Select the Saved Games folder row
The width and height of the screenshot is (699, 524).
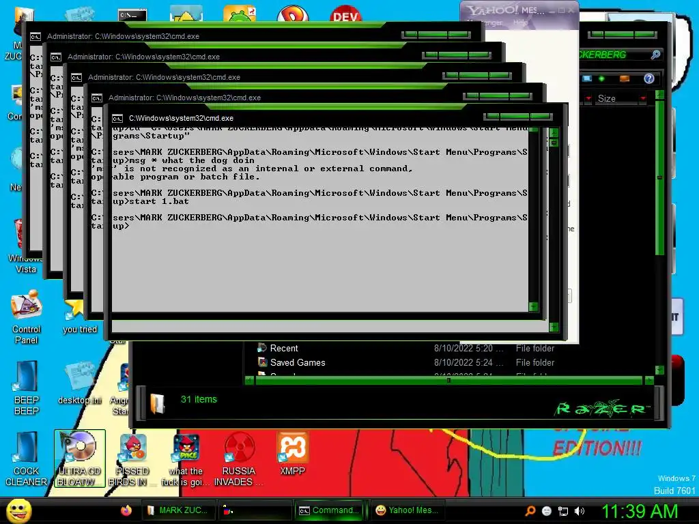tap(405, 363)
